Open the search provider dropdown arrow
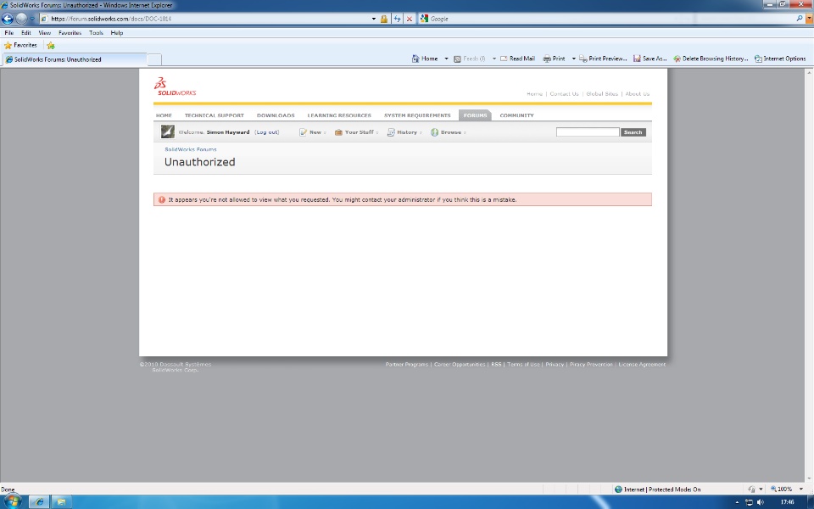Image resolution: width=814 pixels, height=509 pixels. [809, 18]
